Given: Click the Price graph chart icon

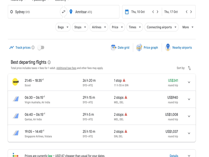Looking at the screenshot, I should (139, 48).
